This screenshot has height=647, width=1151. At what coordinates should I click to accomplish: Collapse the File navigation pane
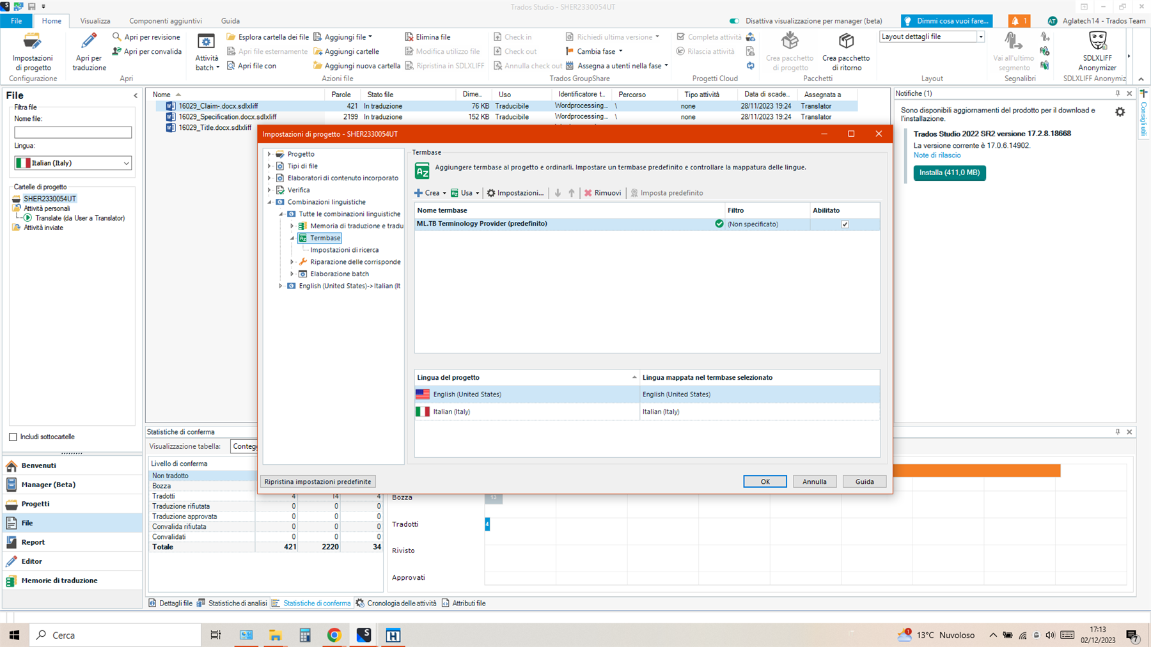135,95
